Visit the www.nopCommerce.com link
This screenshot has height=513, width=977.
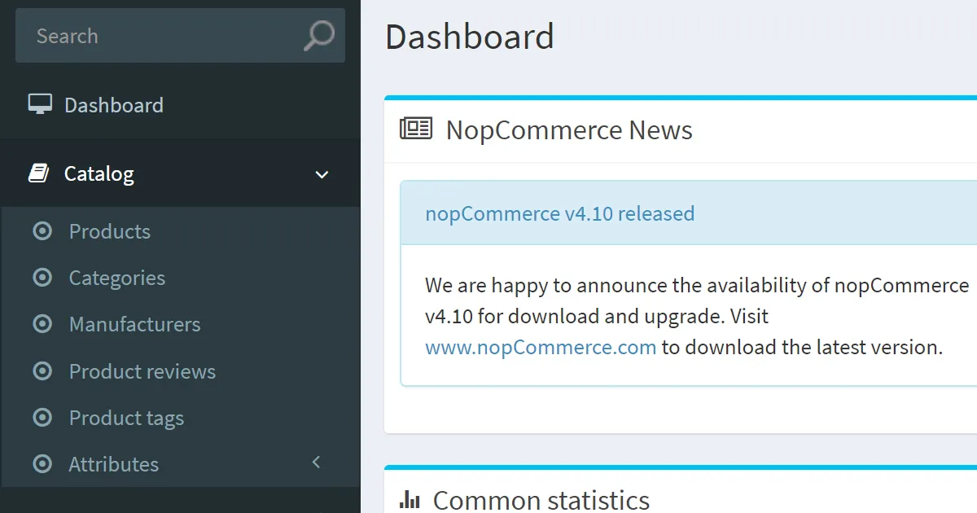(x=540, y=347)
